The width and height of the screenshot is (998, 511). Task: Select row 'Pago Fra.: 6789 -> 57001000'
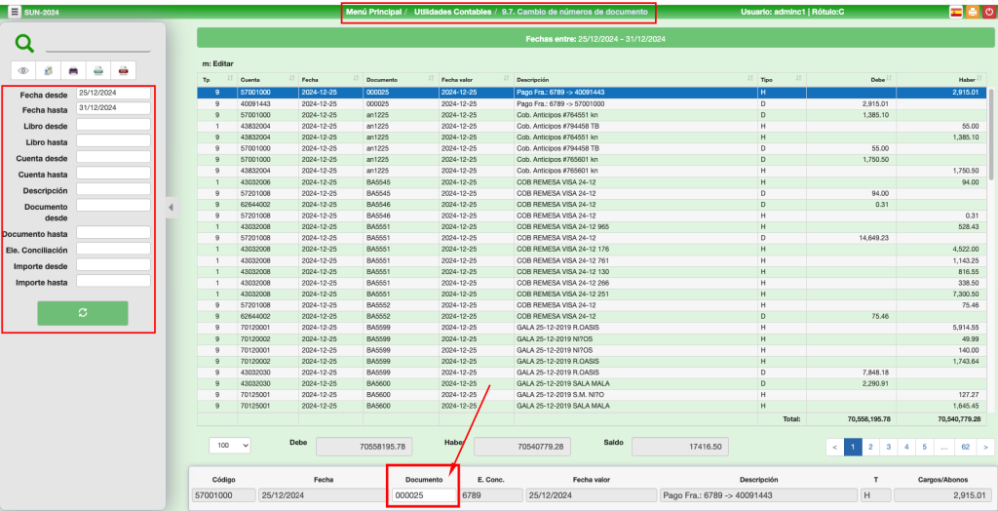(x=592, y=103)
